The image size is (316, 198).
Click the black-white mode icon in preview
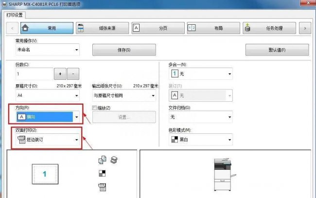102,173
